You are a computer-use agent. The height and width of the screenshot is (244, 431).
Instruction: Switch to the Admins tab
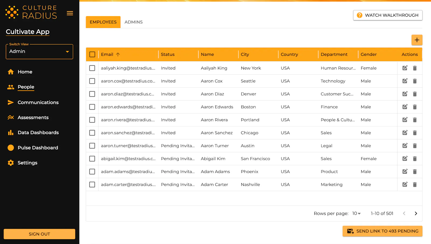134,22
